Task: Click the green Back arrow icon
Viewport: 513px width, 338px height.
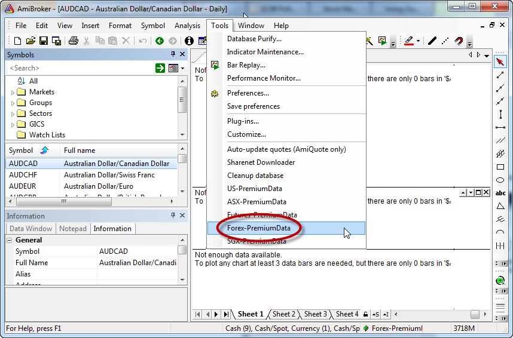Action: tap(160, 41)
